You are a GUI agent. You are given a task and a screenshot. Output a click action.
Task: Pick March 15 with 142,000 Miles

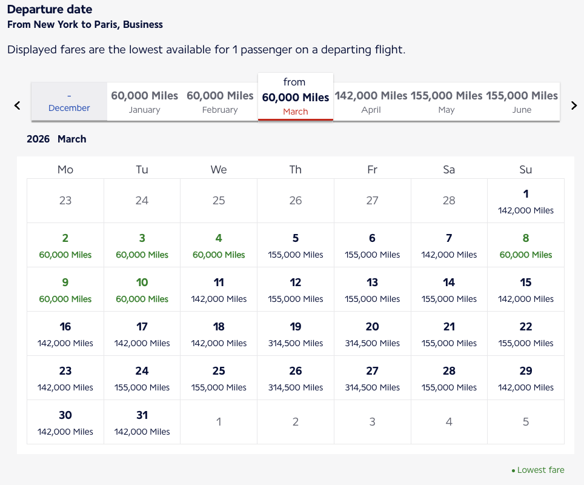[525, 290]
